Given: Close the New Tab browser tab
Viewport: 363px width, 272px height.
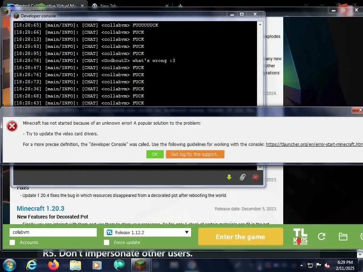Looking at the screenshot, I should point(167,6).
